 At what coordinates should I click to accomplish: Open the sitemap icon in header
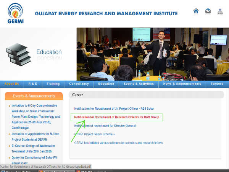click(220, 11)
